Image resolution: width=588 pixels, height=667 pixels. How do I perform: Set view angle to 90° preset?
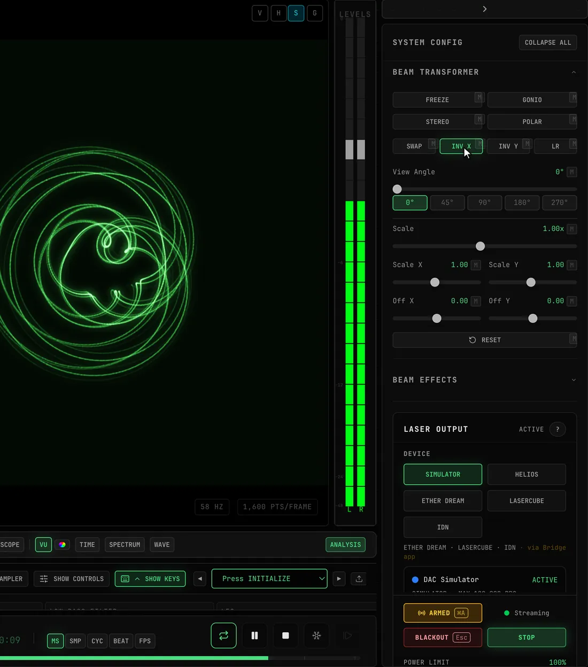coord(484,203)
